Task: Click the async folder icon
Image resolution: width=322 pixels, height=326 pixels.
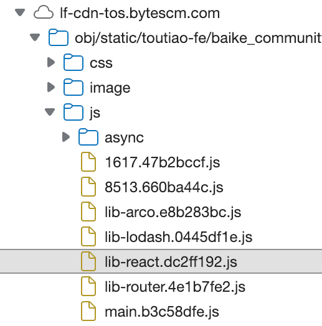Action: [x=88, y=137]
